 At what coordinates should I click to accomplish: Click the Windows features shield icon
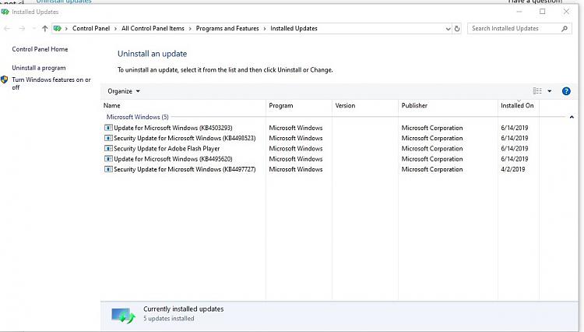coord(5,79)
